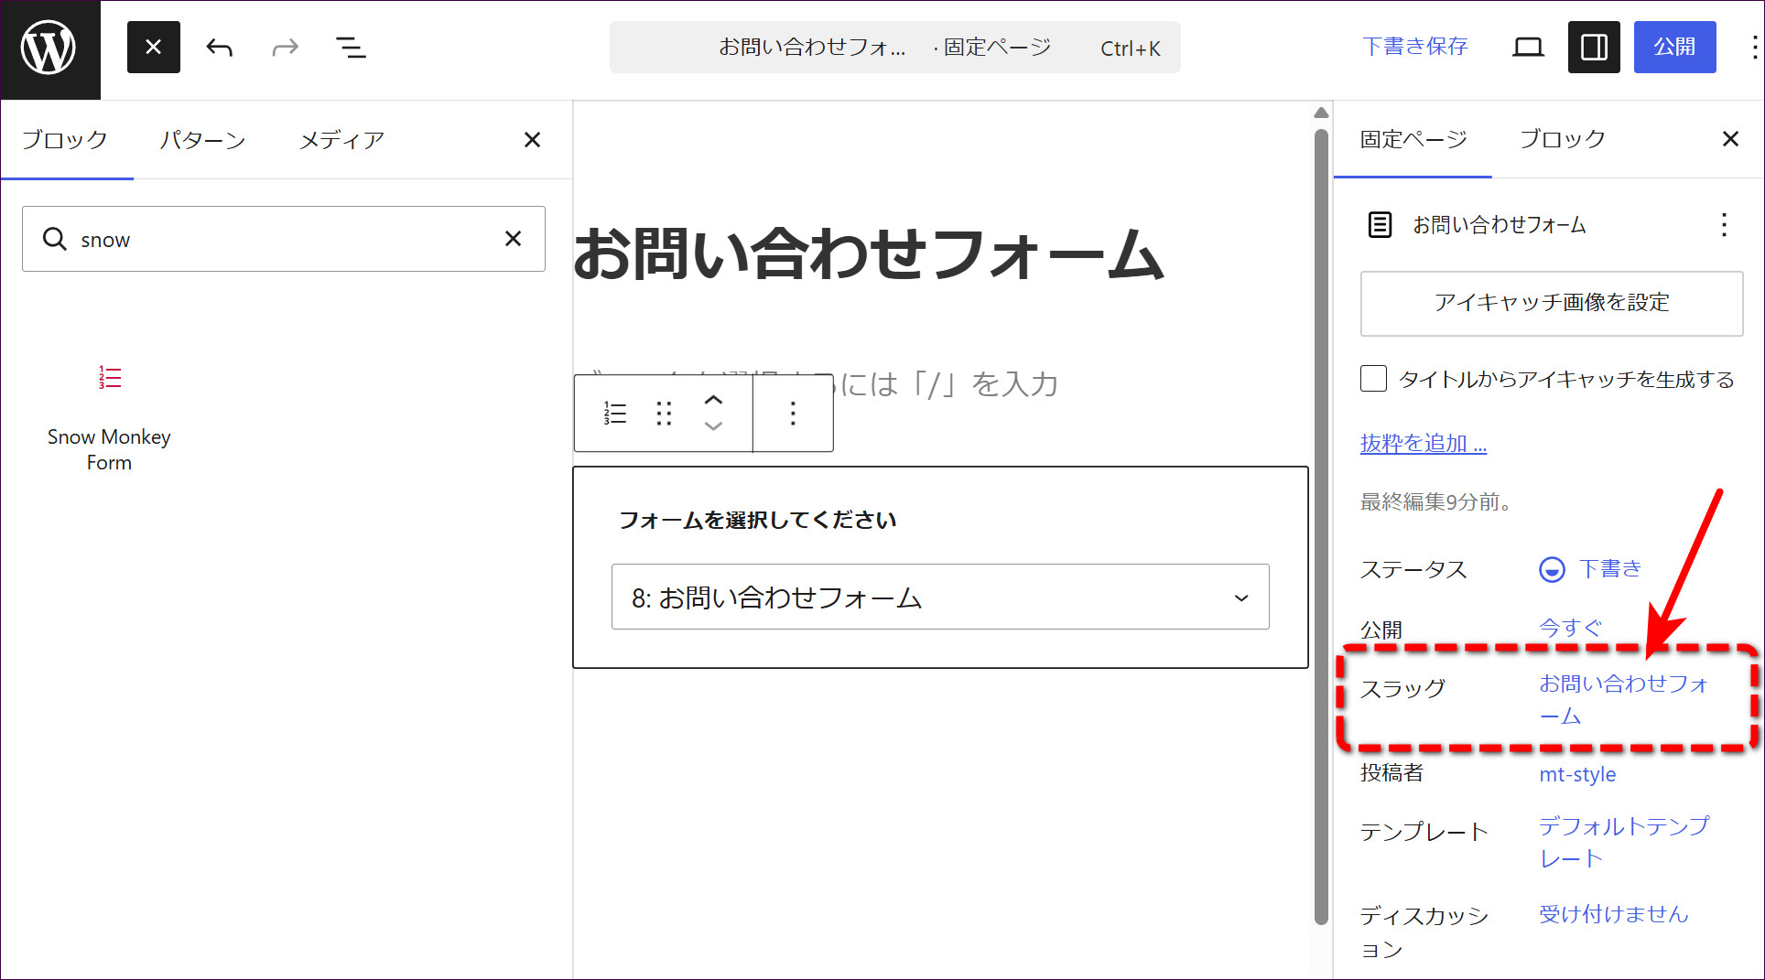This screenshot has height=980, width=1765.
Task: Click the フォームを選択してください label
Action: click(757, 520)
